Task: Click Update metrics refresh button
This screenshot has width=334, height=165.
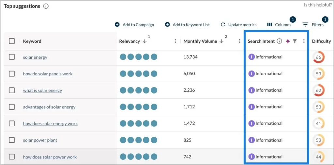Action: point(238,25)
